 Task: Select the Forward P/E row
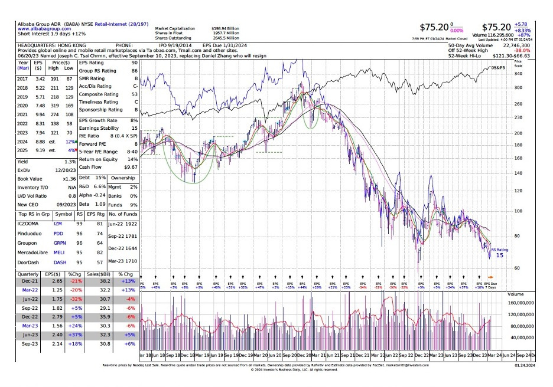click(x=108, y=144)
